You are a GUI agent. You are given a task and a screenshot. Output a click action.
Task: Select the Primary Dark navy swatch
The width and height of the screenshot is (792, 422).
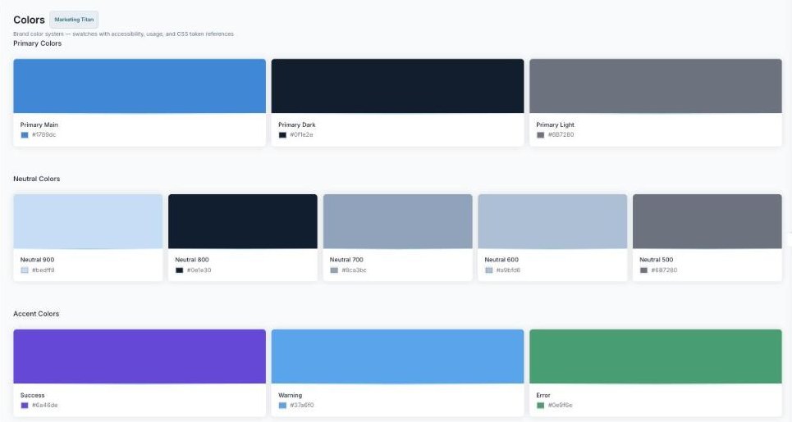click(397, 86)
